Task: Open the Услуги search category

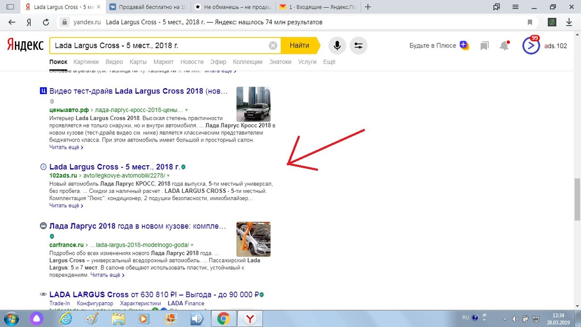Action: (x=307, y=62)
